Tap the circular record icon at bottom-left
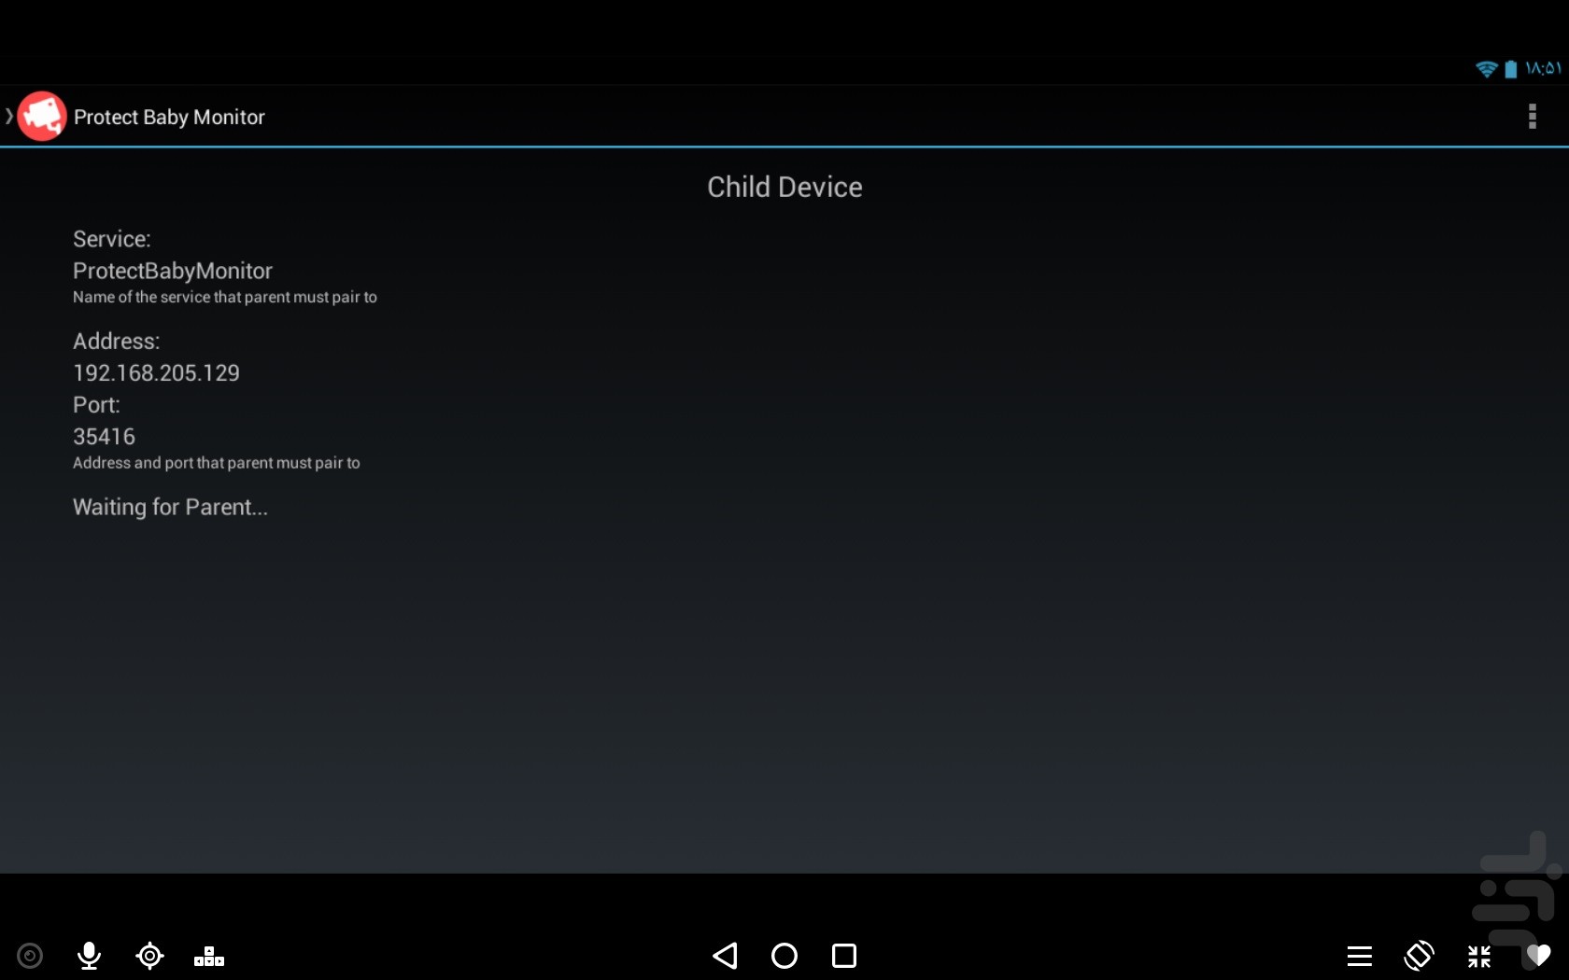This screenshot has width=1569, height=980. click(x=30, y=956)
